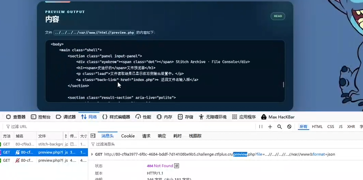Image resolution: width=363 pixels, height=180 pixels.
Task: Open the 栈跟踪 stack trace tab
Action: 195,136
